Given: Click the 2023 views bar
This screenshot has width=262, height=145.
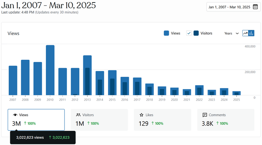Looking at the screenshot, I should (212, 93).
